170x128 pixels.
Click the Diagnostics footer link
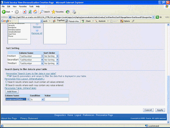[x=60, y=115]
